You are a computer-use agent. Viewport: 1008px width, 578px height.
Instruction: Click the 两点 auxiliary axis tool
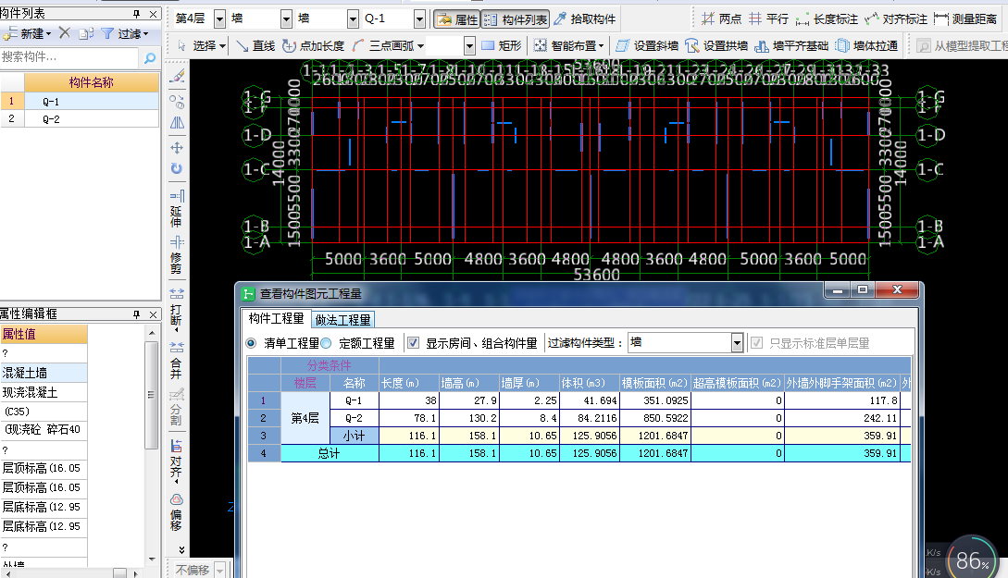tap(721, 19)
